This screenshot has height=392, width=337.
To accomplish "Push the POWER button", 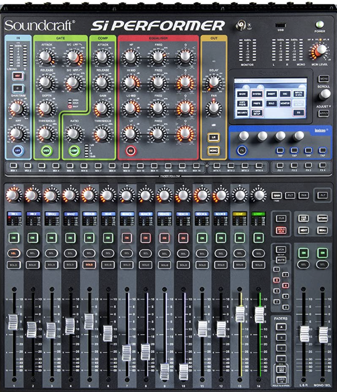I will tap(320, 25).
